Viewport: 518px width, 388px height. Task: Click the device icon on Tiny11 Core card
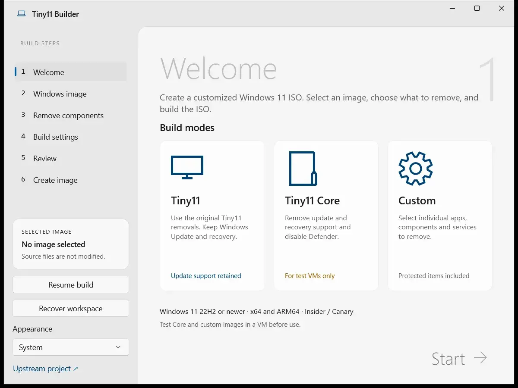[303, 169]
